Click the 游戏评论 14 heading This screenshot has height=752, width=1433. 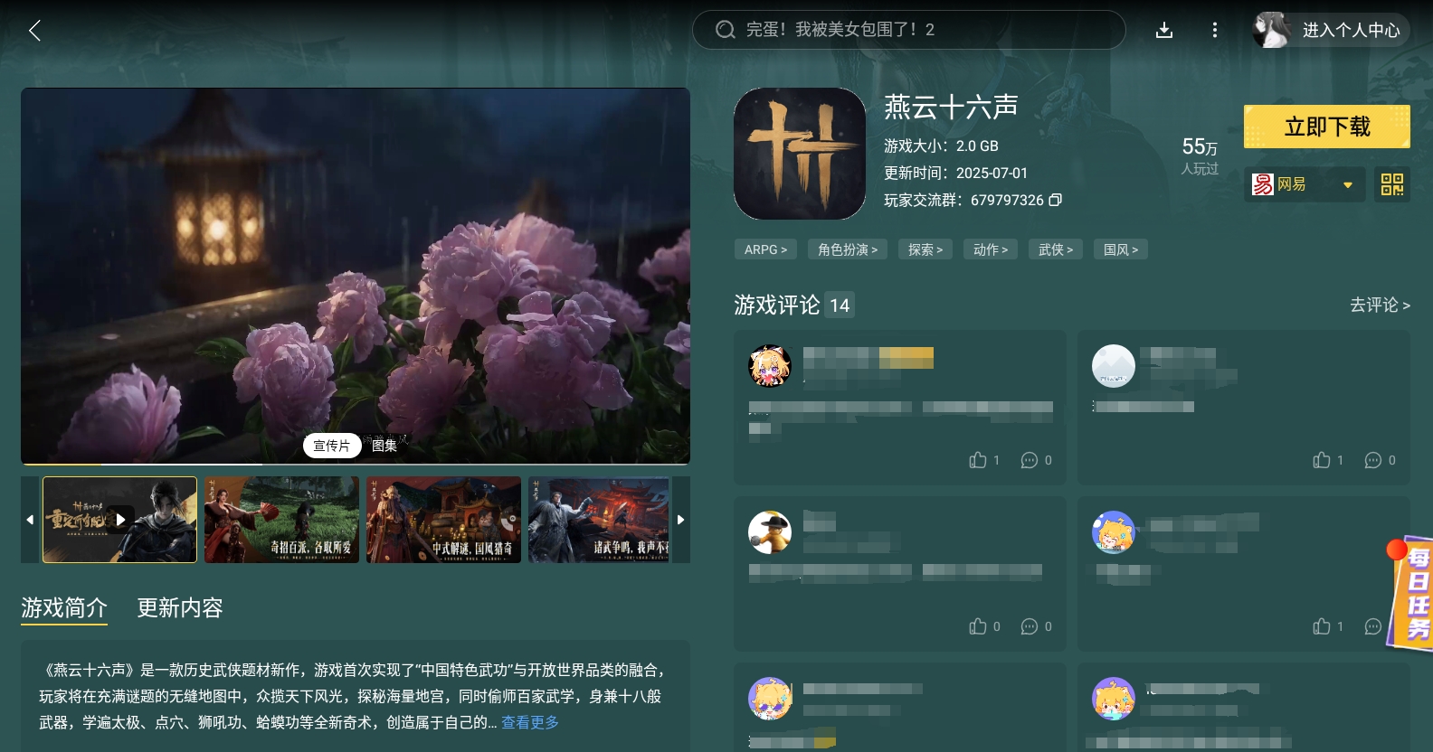tap(793, 305)
